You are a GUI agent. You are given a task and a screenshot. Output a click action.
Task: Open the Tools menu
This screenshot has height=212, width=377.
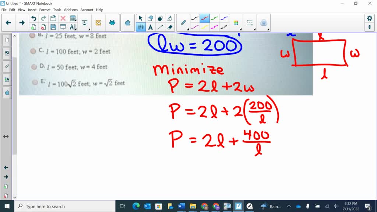[57, 10]
